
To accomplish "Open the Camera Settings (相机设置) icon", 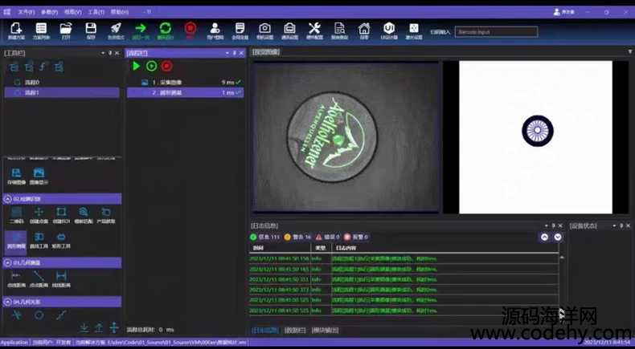I will coord(265,30).
